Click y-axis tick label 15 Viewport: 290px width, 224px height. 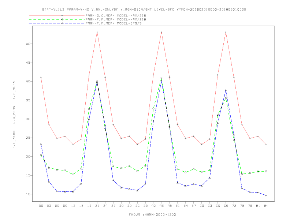click(28, 175)
